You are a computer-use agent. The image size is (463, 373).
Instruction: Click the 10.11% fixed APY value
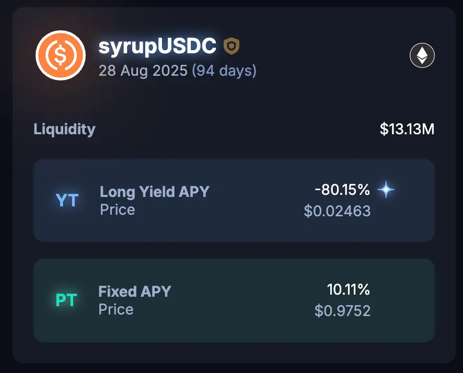[349, 289]
